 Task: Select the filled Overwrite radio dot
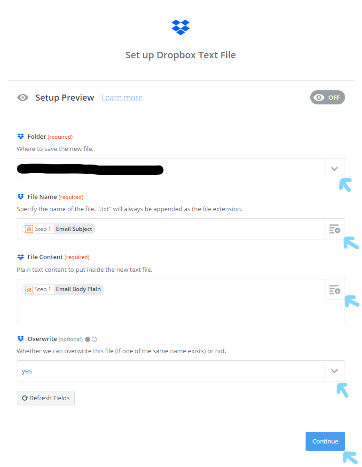tap(87, 339)
